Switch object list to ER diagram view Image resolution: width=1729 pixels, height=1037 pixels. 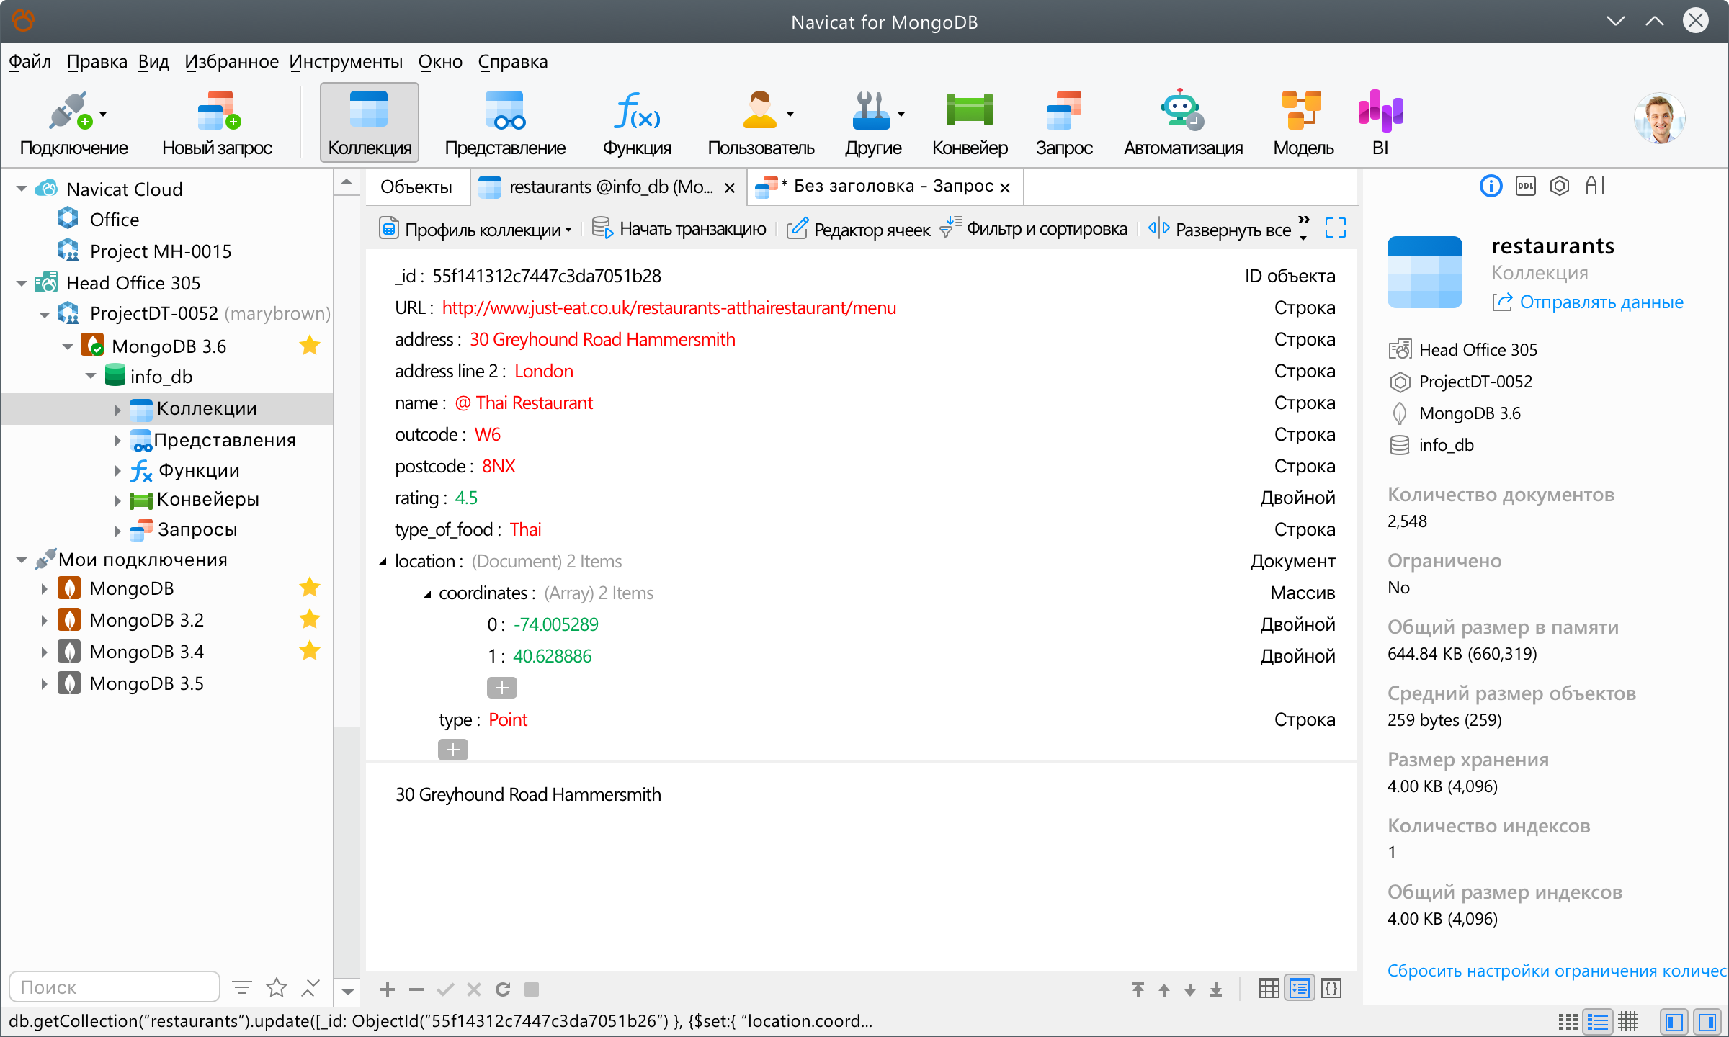[x=1628, y=1022]
